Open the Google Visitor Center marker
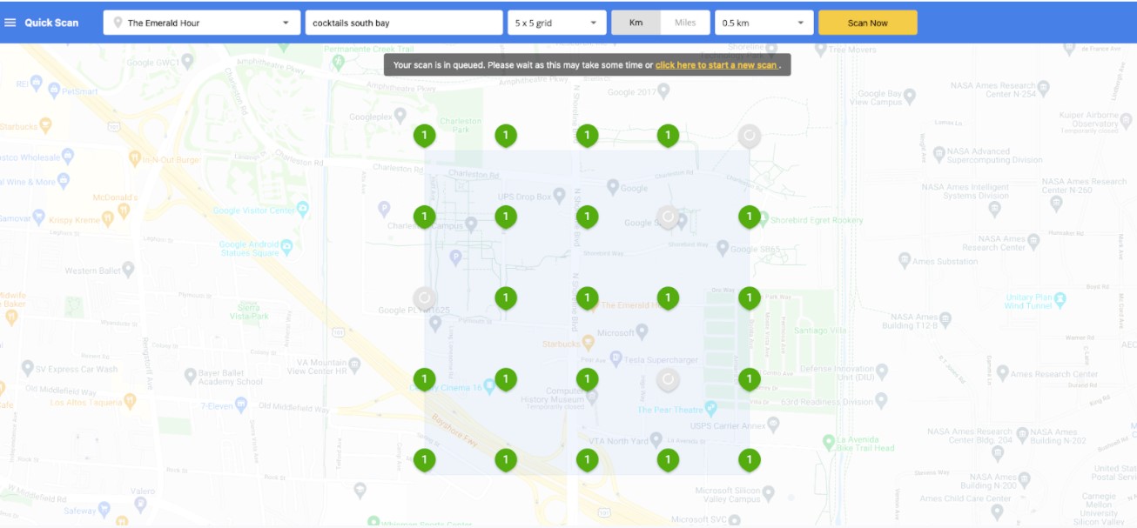Image resolution: width=1137 pixels, height=528 pixels. pos(302,209)
